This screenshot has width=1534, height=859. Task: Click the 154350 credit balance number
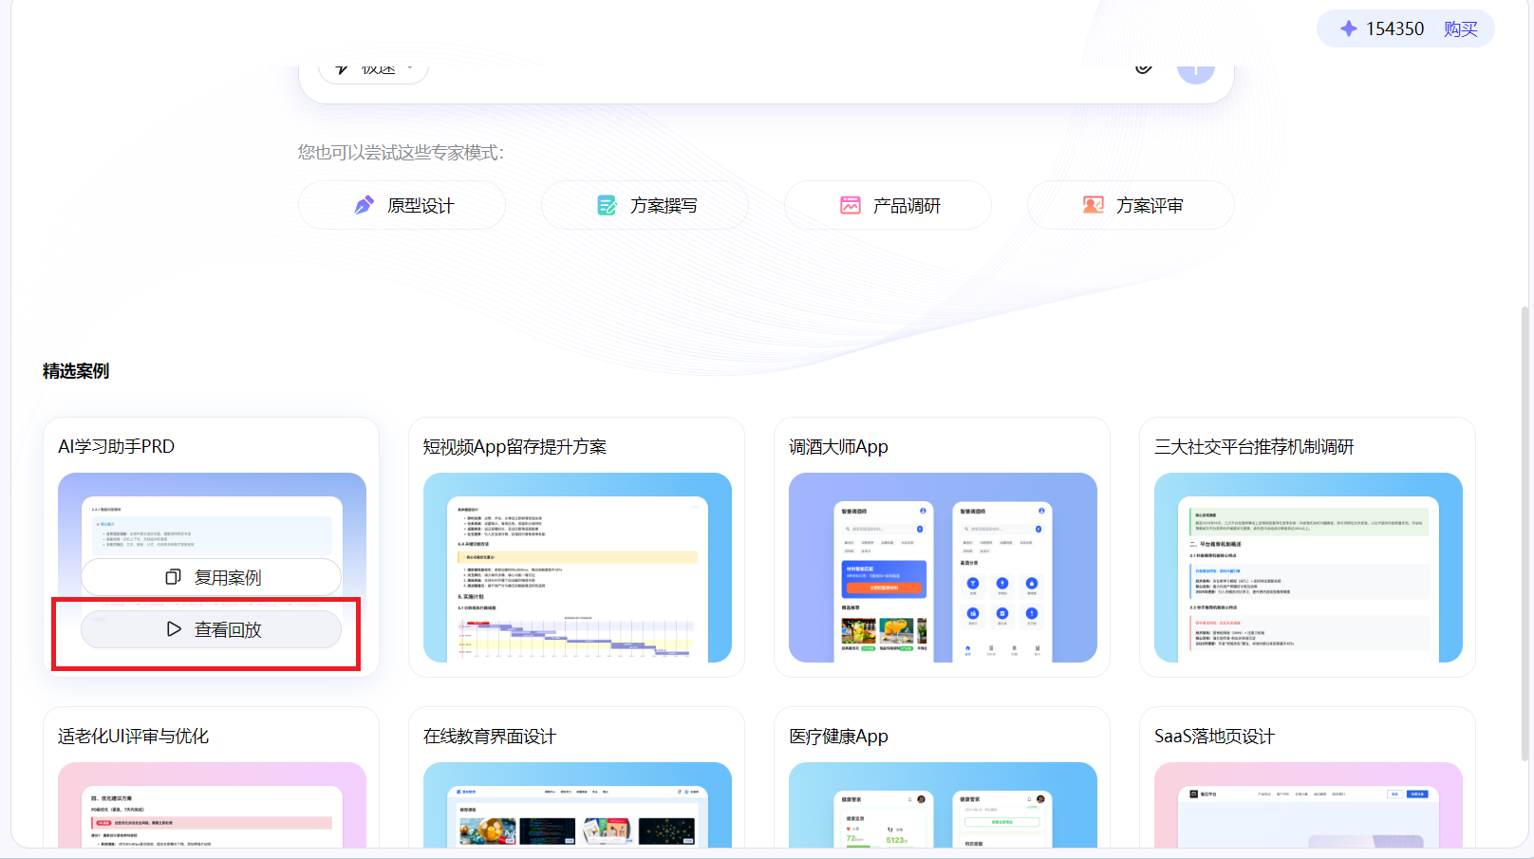1394,29
